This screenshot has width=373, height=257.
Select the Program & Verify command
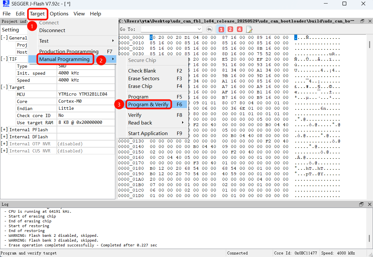click(149, 104)
